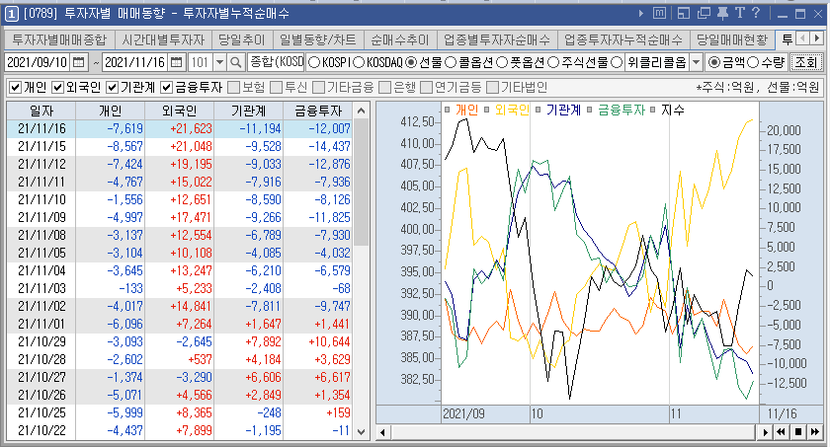The image size is (830, 447).
Task: Select the 풋옵션 radio button
Action: tap(502, 63)
